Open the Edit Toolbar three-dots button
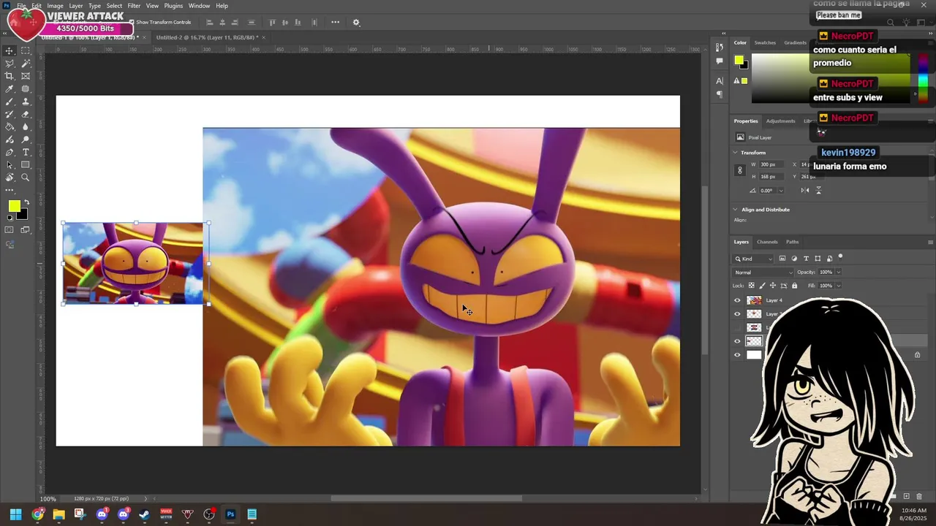The image size is (936, 526). pyautogui.click(x=10, y=191)
